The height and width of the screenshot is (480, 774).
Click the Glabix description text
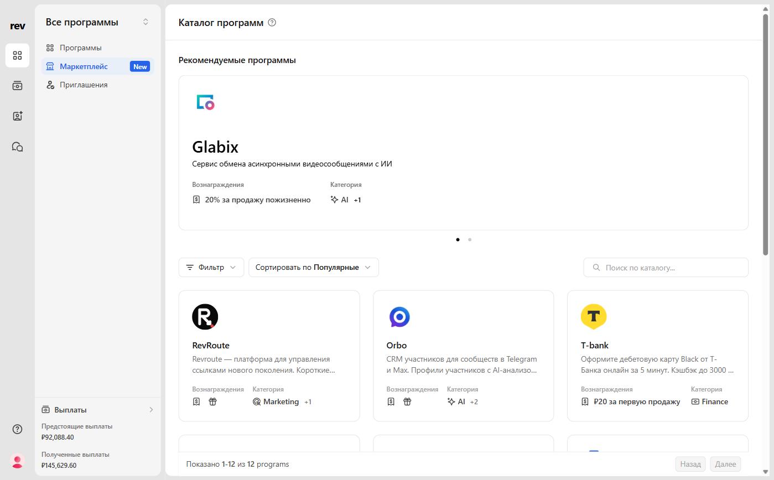click(x=292, y=164)
